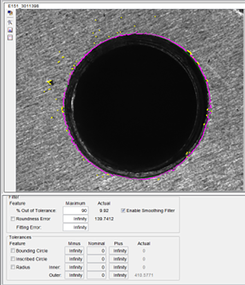This screenshot has height=285, width=245.
Task: Click the % Out of Tolerance maximum field
Action: 76,211
